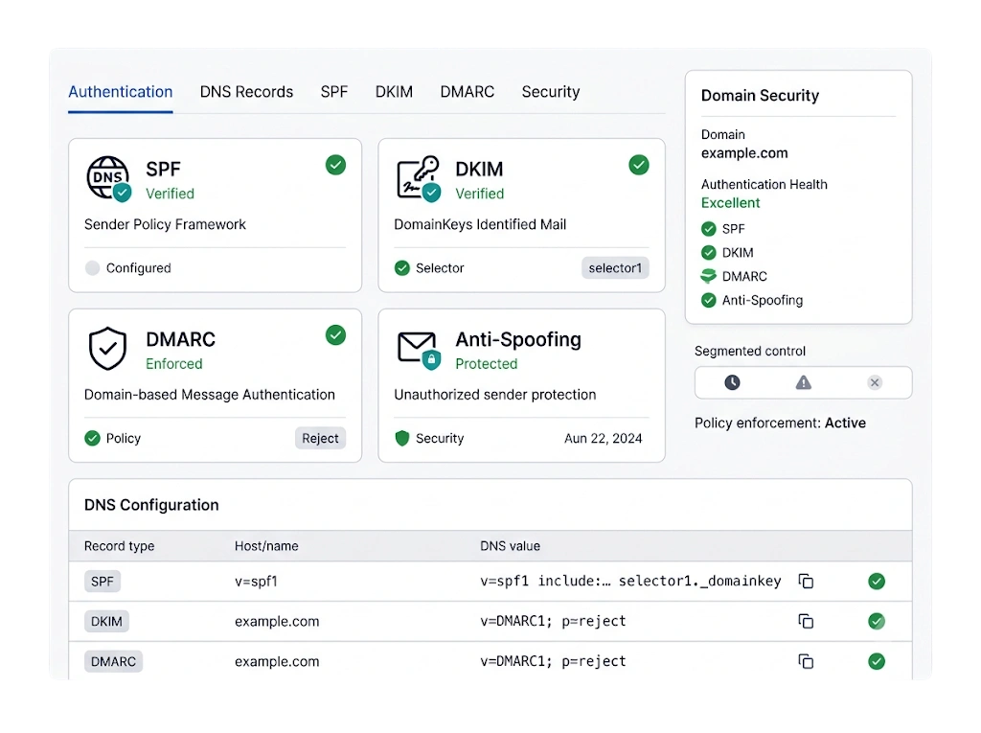Image resolution: width=981 pixels, height=733 pixels.
Task: Click the verified check on DKIM table row
Action: coord(877,621)
